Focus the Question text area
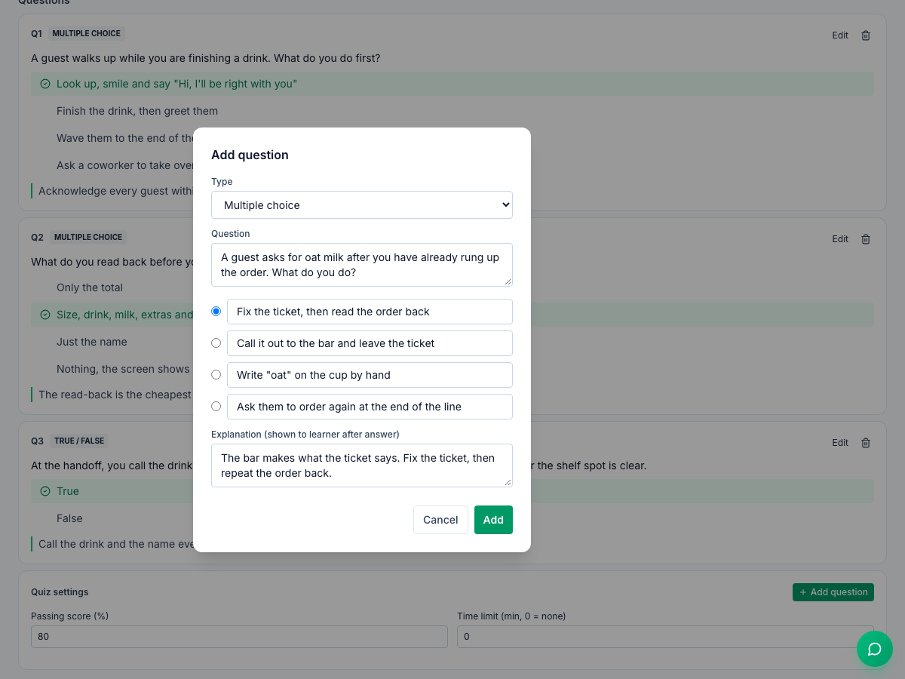 coord(362,265)
